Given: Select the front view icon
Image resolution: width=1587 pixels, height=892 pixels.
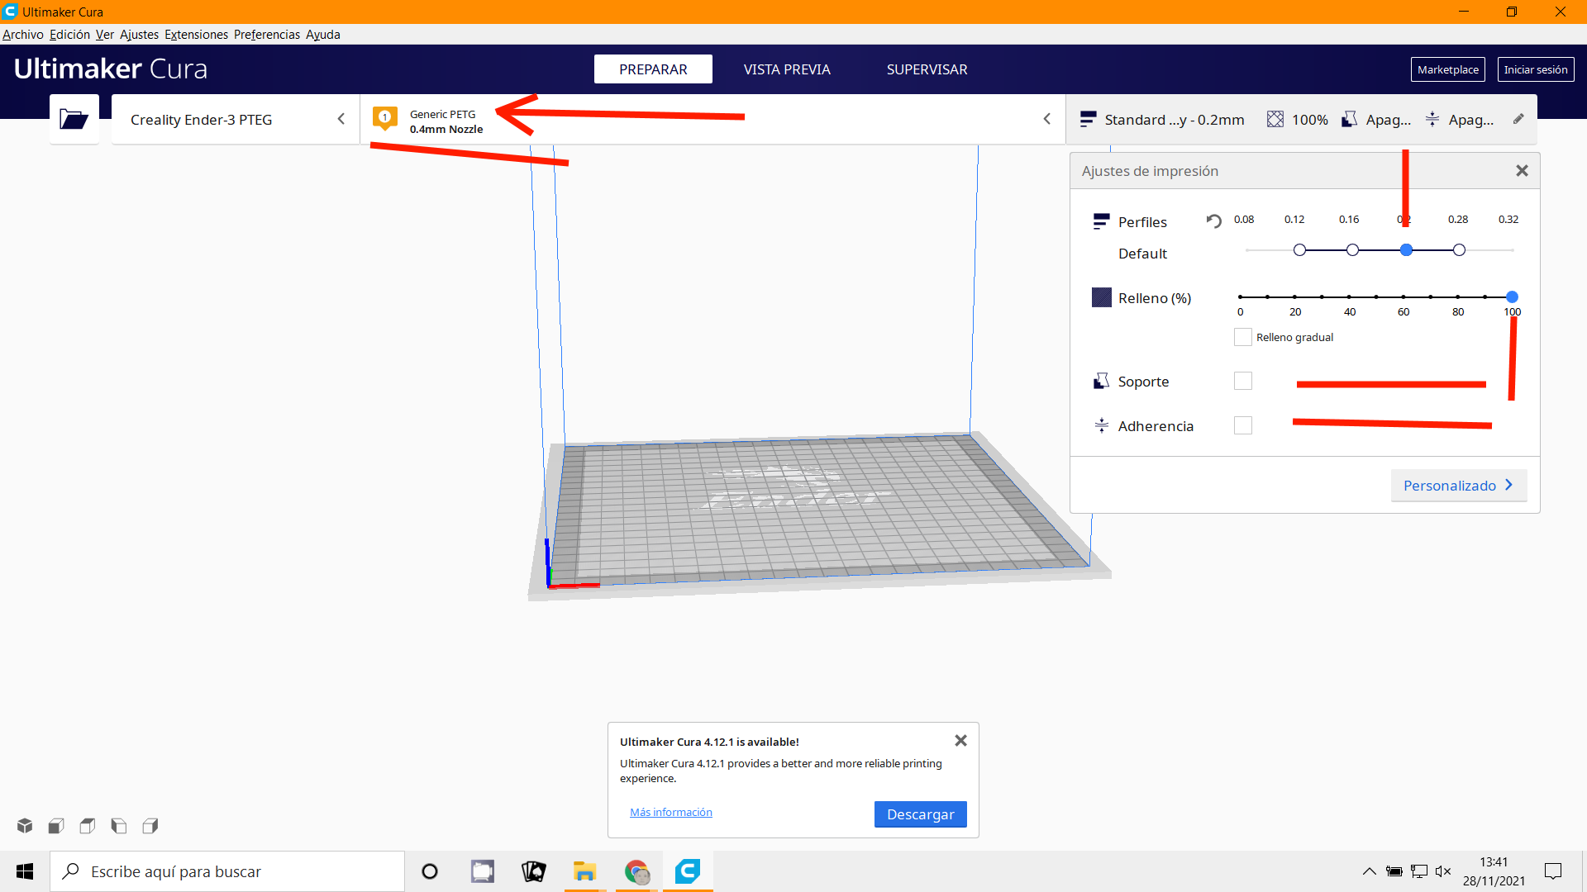Looking at the screenshot, I should coord(56,826).
